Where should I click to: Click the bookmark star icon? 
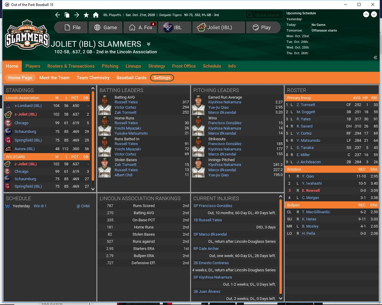86,15
